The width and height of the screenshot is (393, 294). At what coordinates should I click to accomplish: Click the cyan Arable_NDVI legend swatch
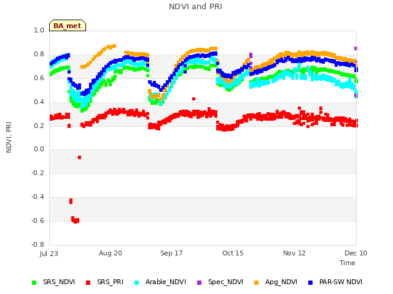click(136, 282)
